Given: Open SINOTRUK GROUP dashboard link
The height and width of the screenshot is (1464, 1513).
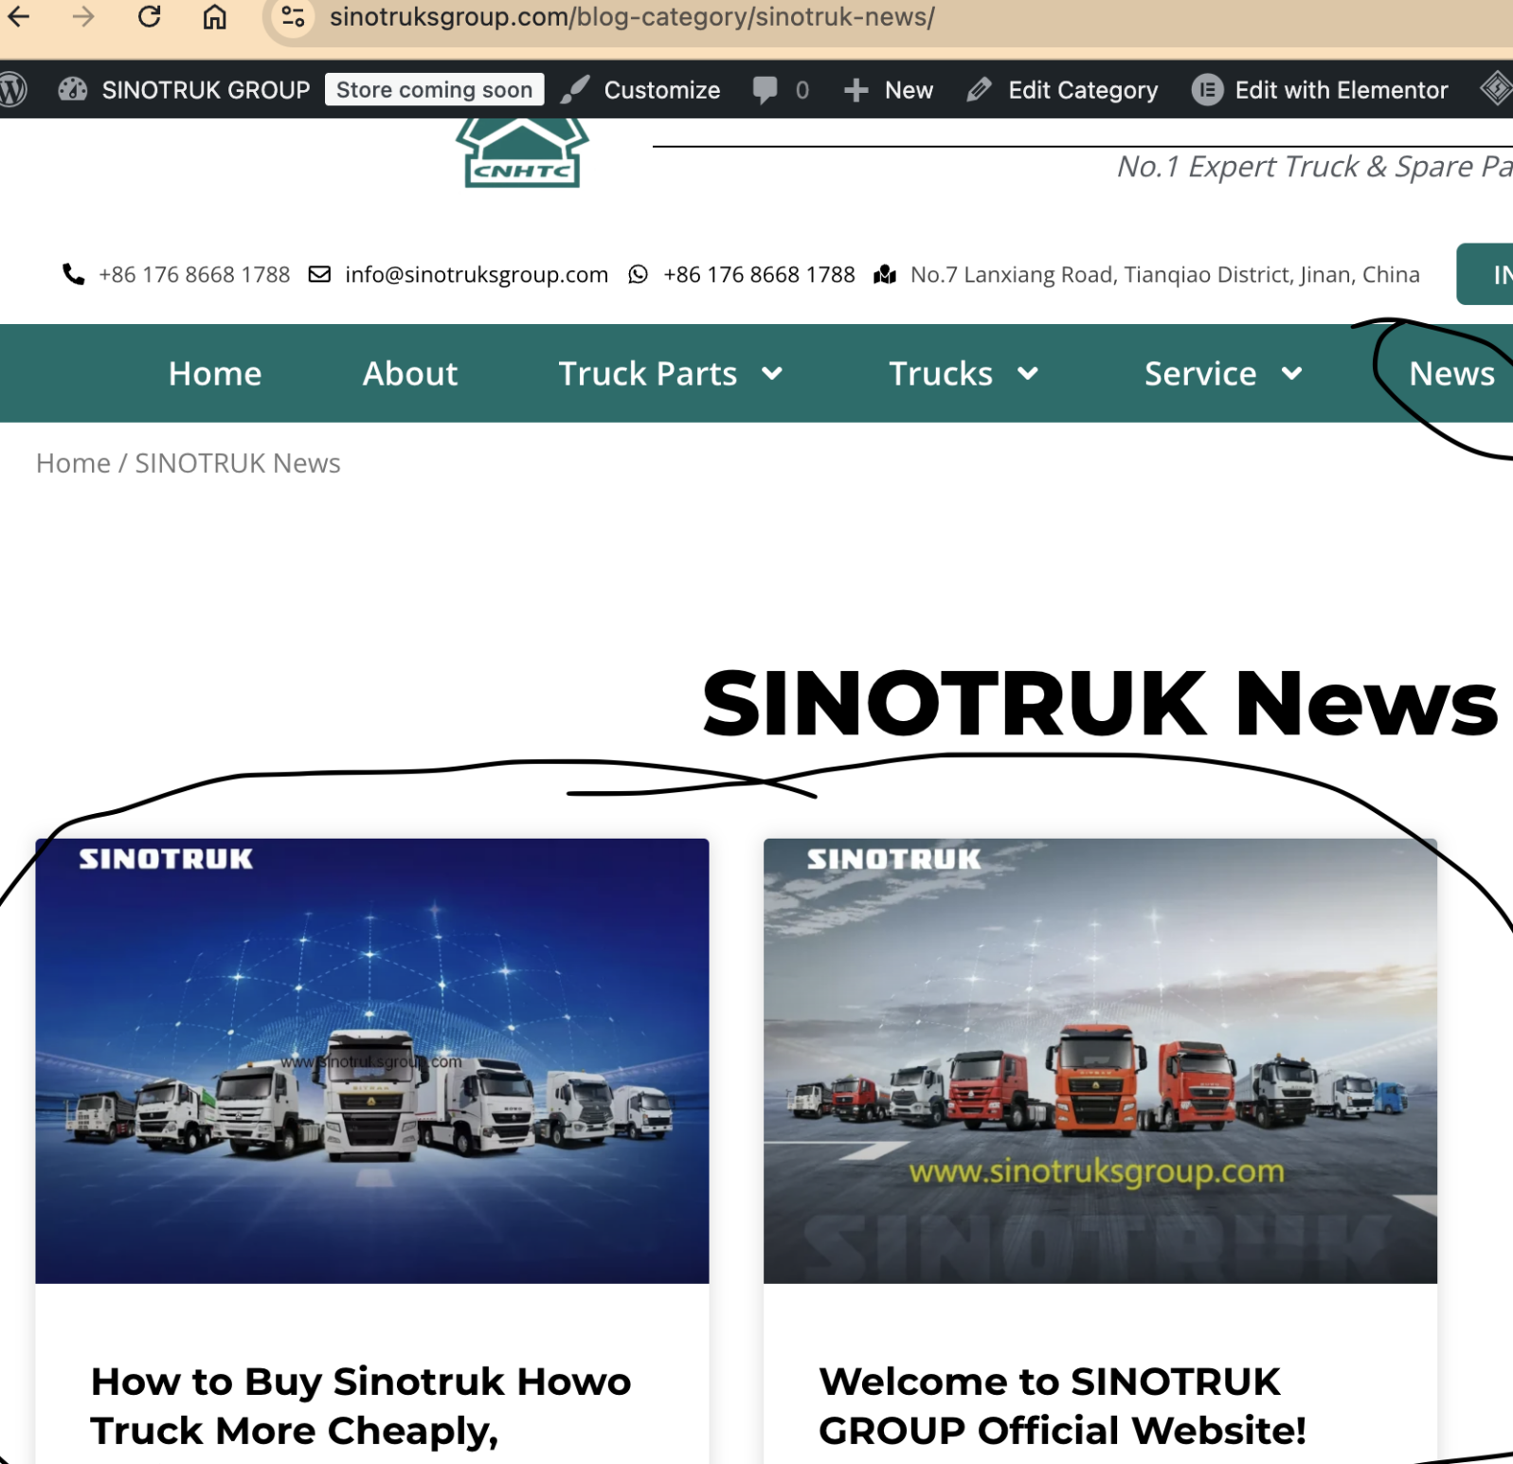Looking at the screenshot, I should click(185, 90).
